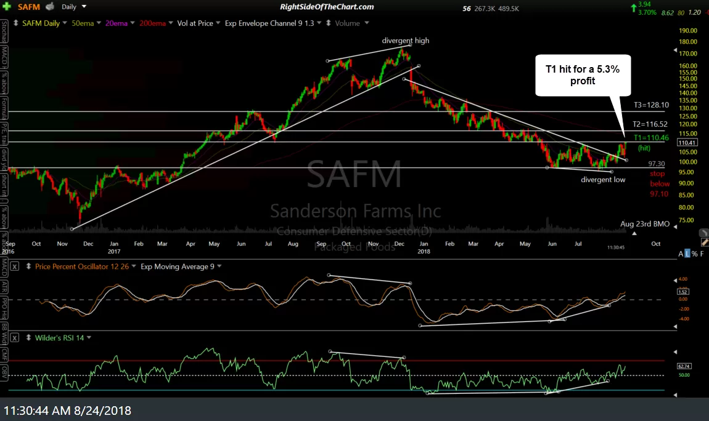Click the earnings marker triangle below Aug 23rd BMO

coord(634,233)
